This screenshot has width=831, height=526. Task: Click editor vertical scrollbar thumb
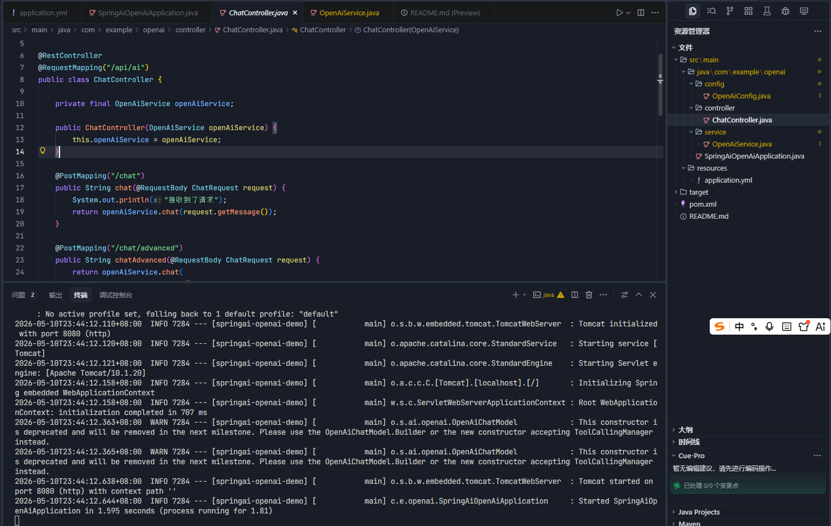[660, 85]
